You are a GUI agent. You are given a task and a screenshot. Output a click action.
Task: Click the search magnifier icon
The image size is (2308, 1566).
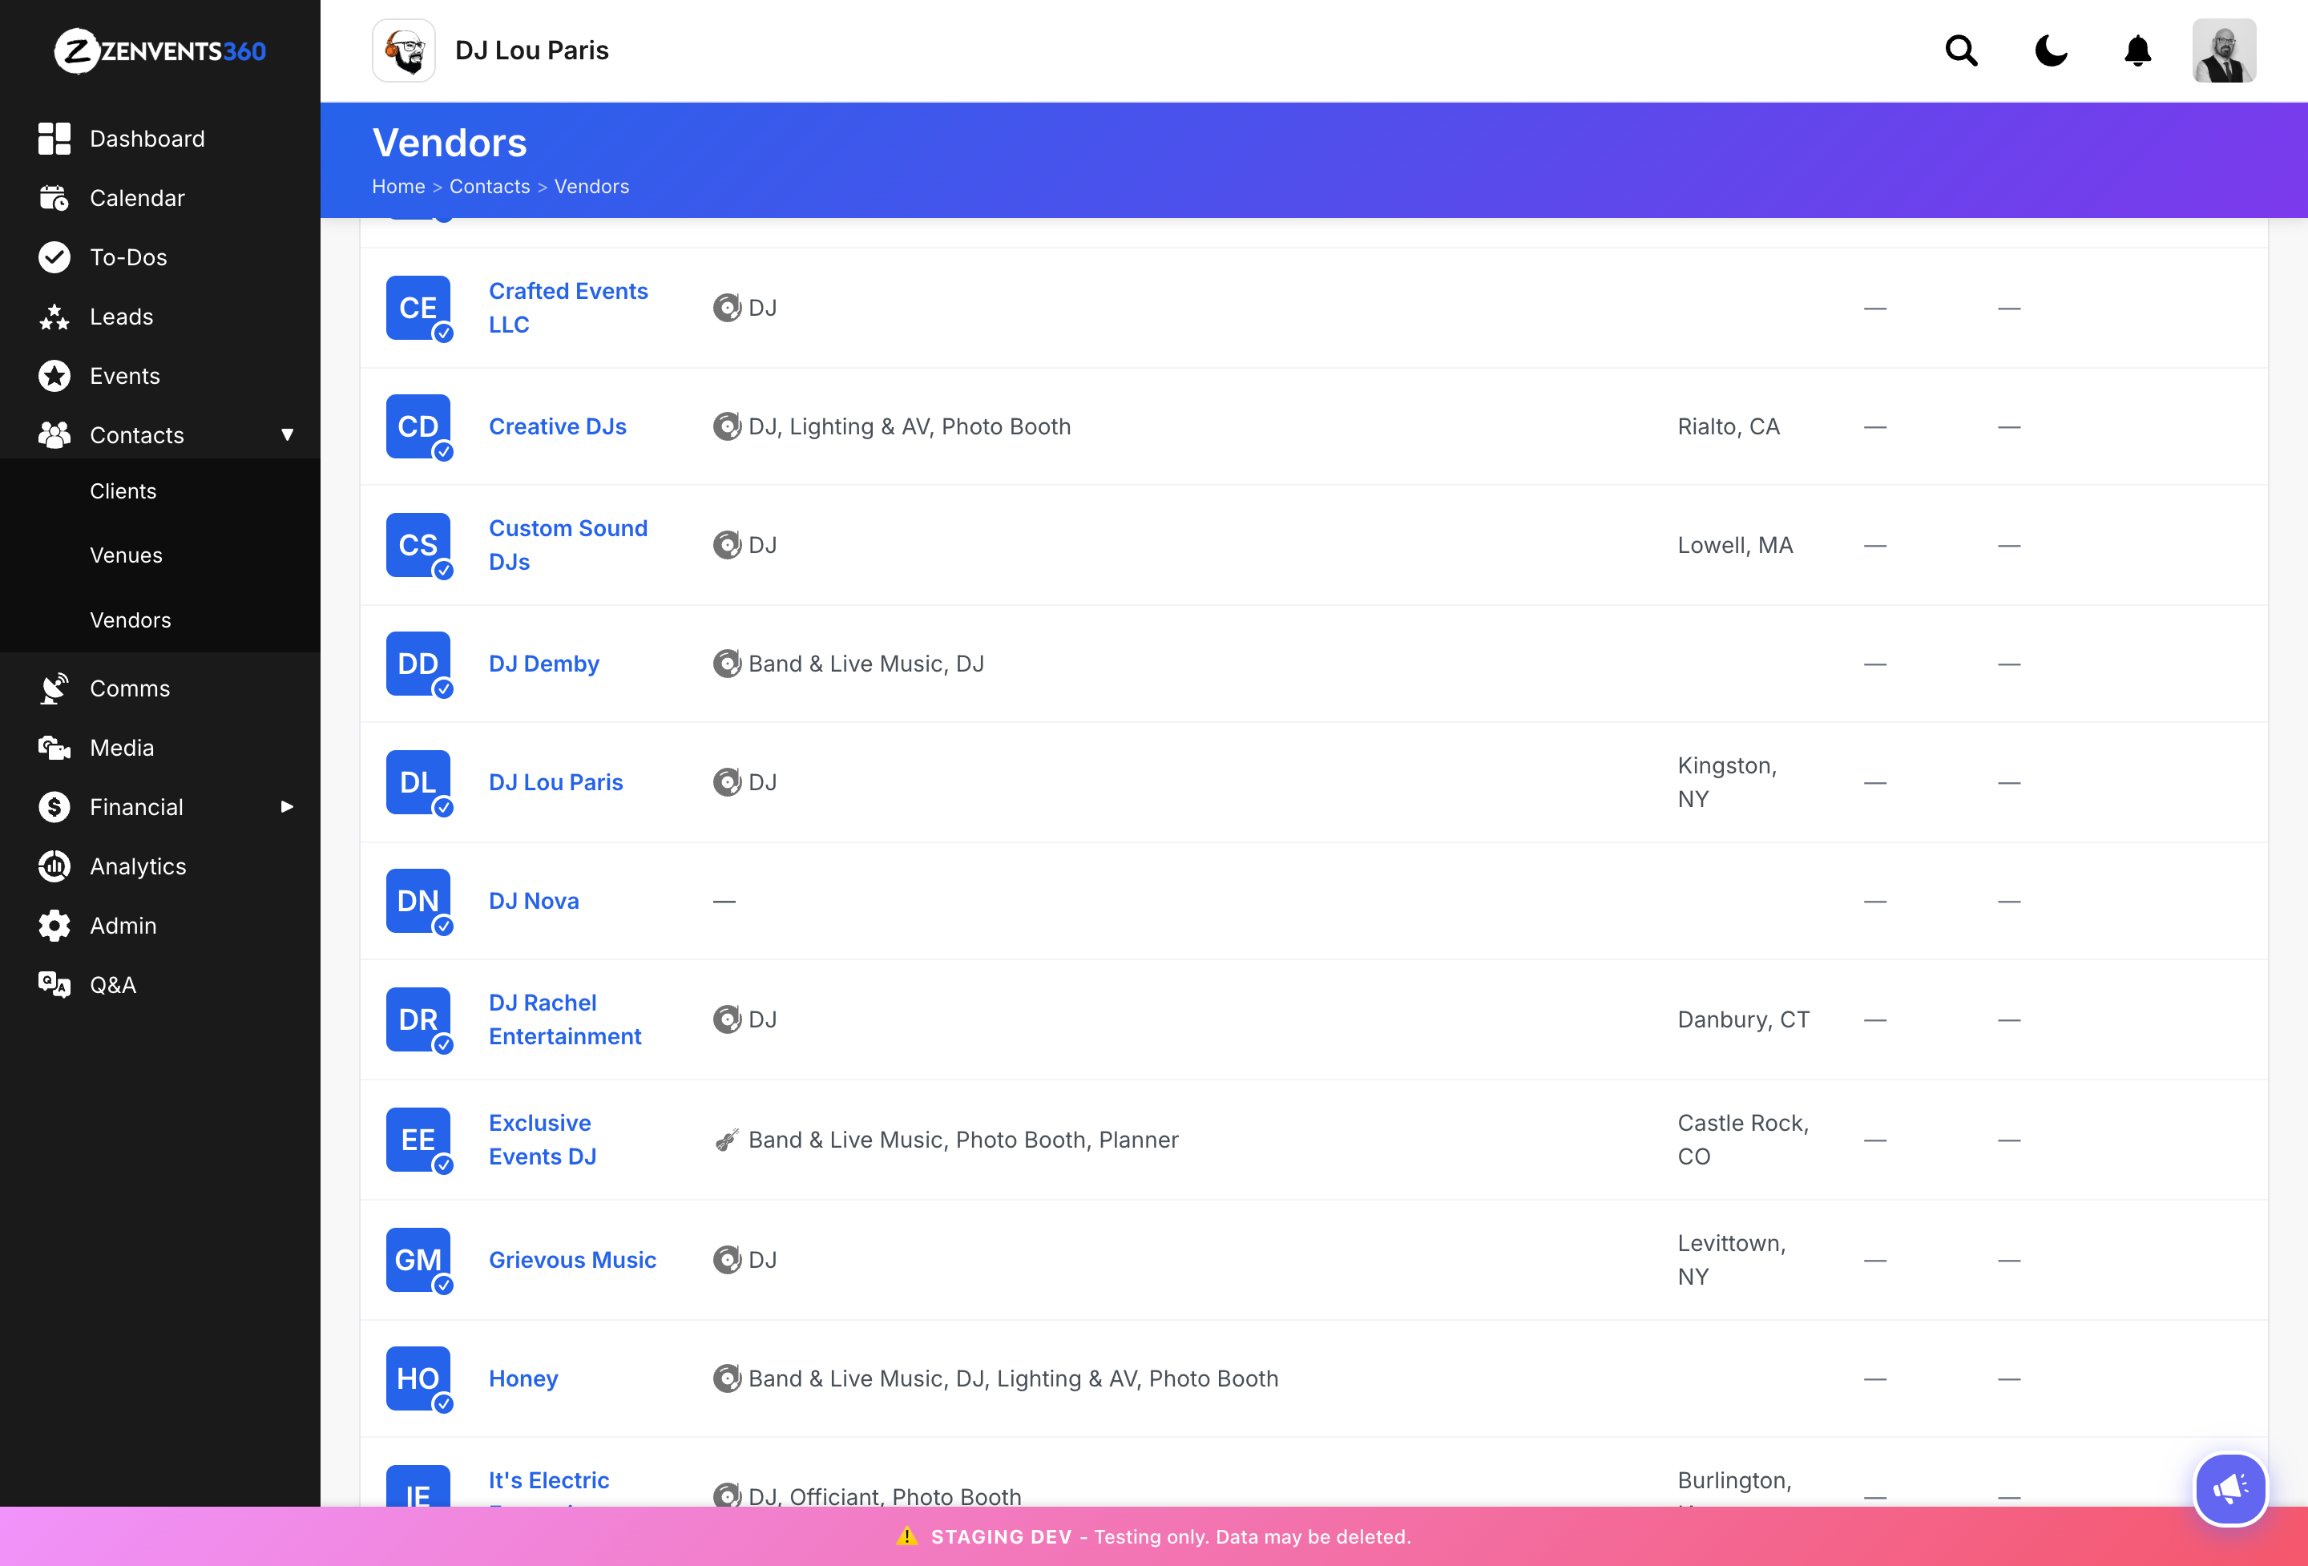tap(1960, 50)
